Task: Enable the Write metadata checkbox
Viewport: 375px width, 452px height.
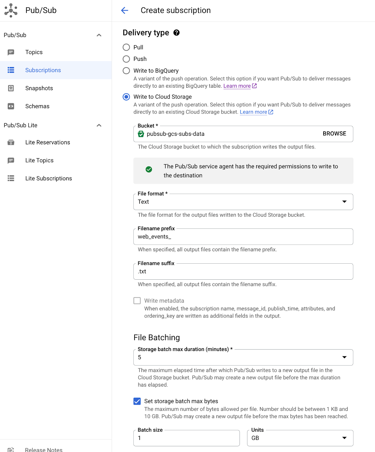Action: (137, 301)
